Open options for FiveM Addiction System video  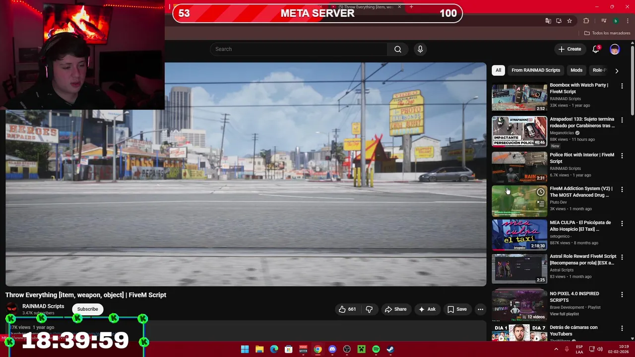pyautogui.click(x=622, y=189)
